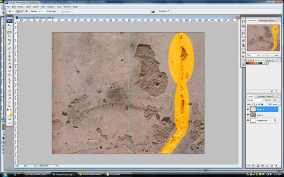
Task: Select the Path Selection tool
Action: (x=9, y=87)
